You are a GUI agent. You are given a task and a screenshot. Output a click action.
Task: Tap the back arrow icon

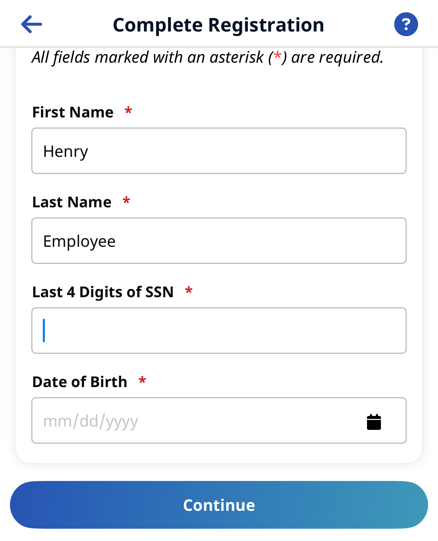(32, 24)
